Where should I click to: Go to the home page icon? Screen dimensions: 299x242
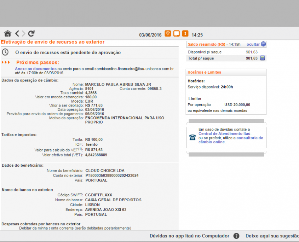click(7, 34)
